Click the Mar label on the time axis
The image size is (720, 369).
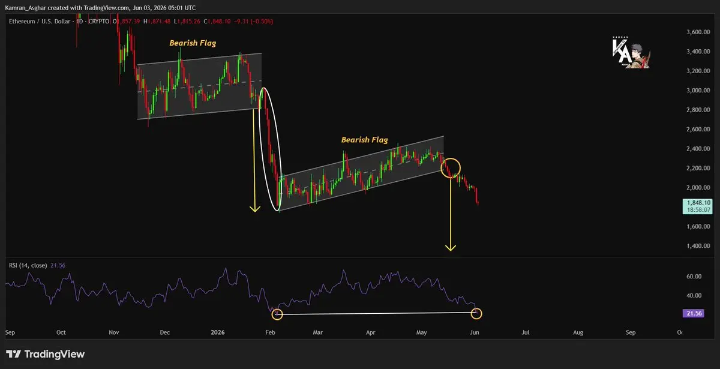click(319, 332)
